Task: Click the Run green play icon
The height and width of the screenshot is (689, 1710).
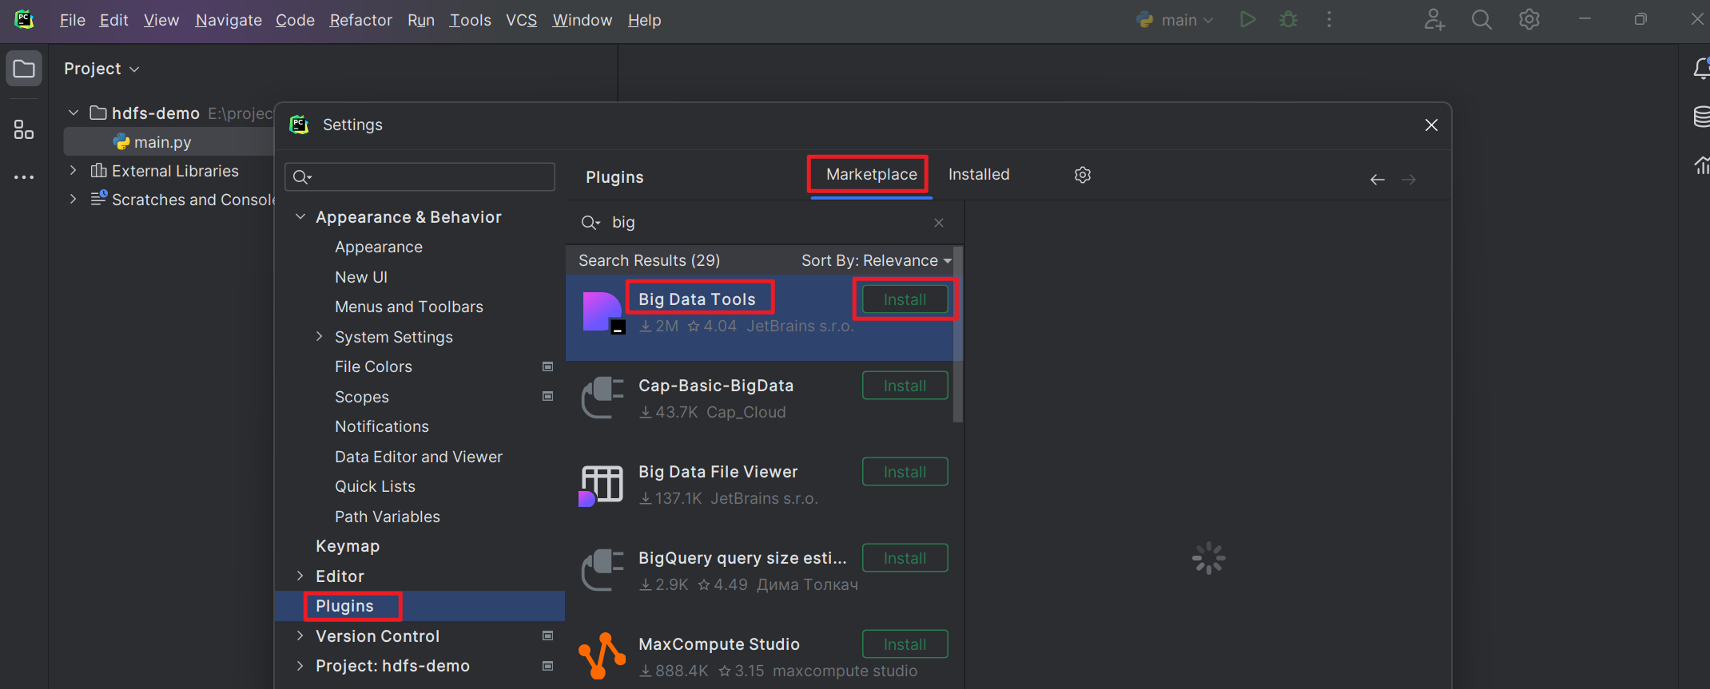Action: (1247, 20)
